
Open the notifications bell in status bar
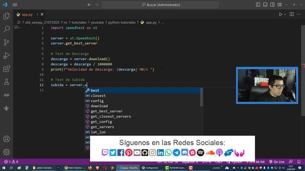(299, 161)
